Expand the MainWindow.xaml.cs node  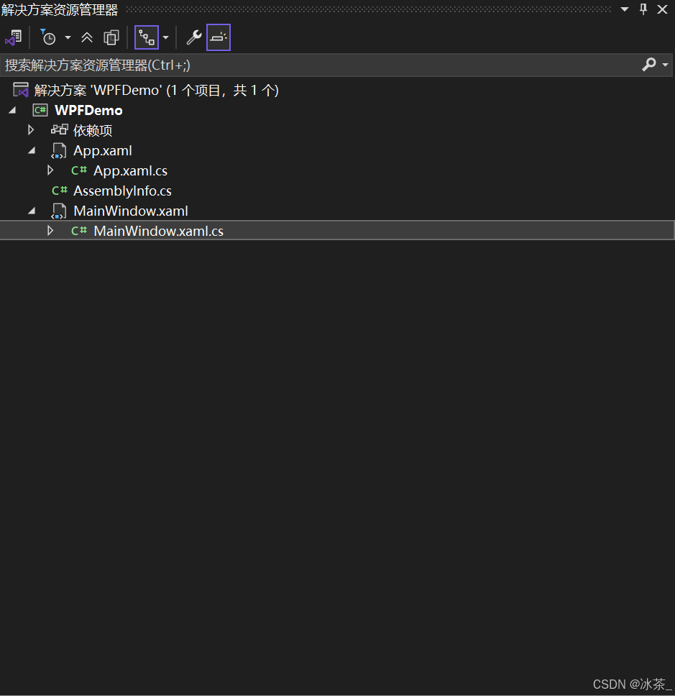50,231
